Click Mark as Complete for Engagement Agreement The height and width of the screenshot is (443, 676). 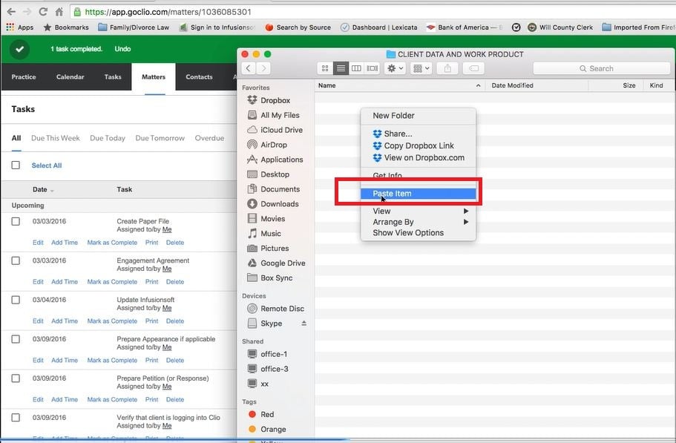(x=112, y=282)
